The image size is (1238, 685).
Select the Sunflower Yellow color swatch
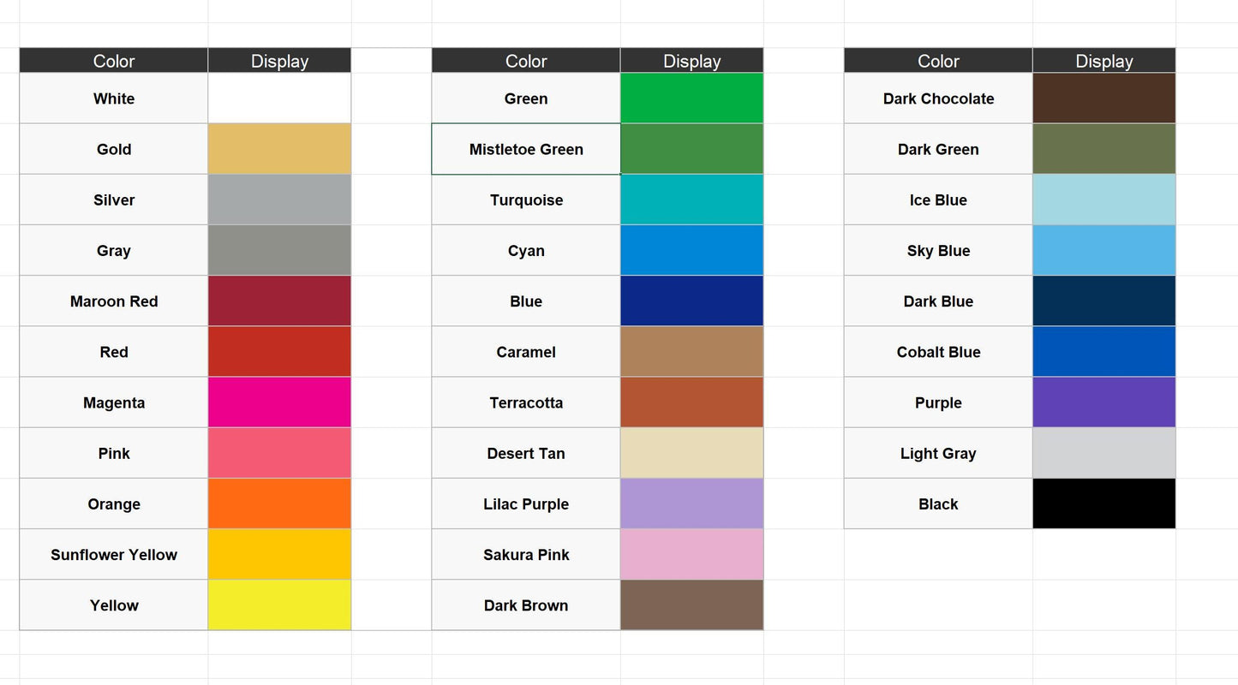(x=279, y=554)
